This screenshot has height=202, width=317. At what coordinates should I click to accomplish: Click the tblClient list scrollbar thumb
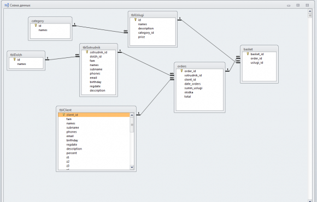132,125
